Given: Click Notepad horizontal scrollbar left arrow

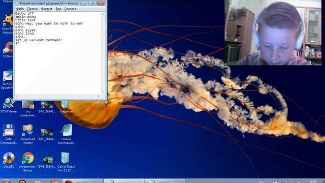Looking at the screenshot, I should click(17, 96).
